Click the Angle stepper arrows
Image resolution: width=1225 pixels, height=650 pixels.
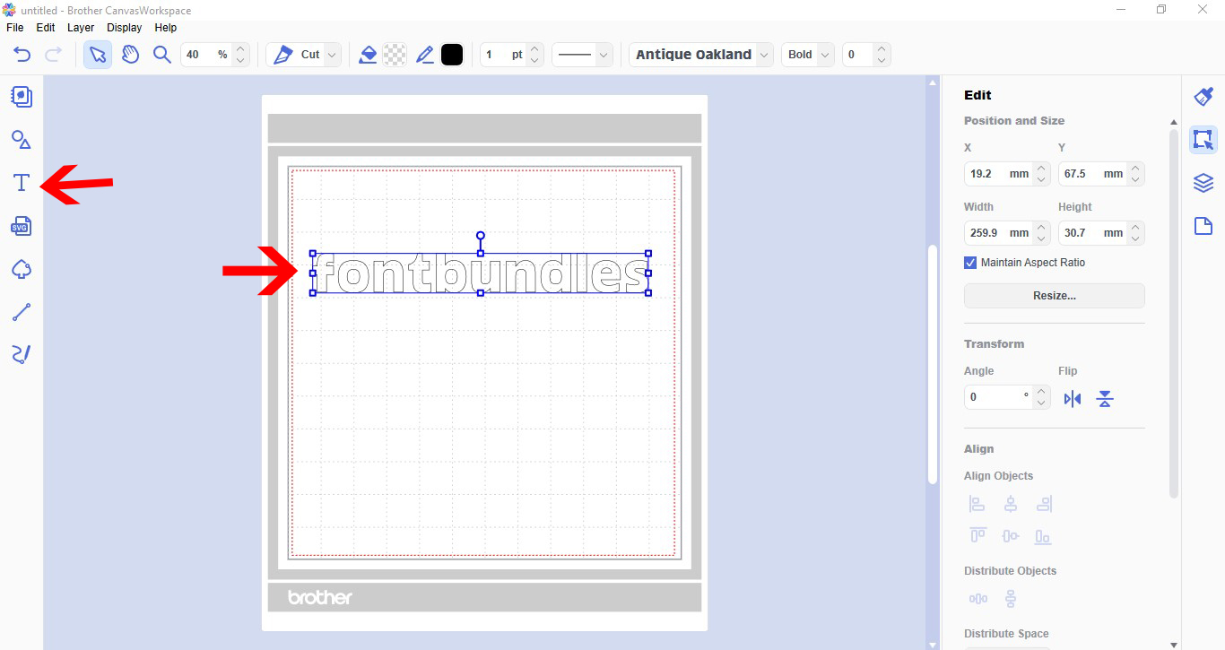[1041, 397]
